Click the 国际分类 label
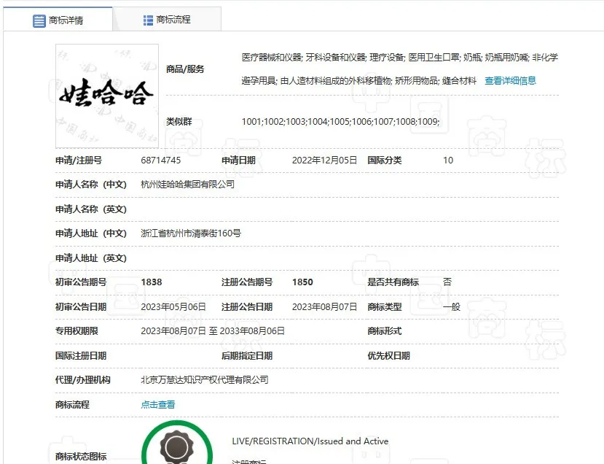 point(385,160)
